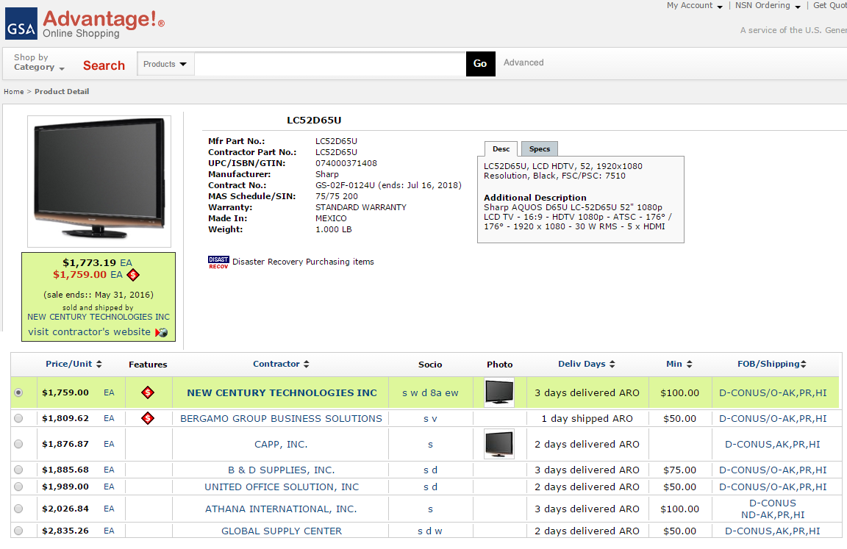Click into the product search text field
847x549 pixels.
tap(330, 64)
